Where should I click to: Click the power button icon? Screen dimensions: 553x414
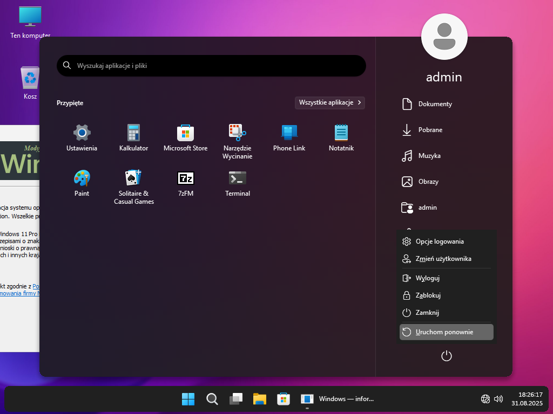[x=446, y=356]
